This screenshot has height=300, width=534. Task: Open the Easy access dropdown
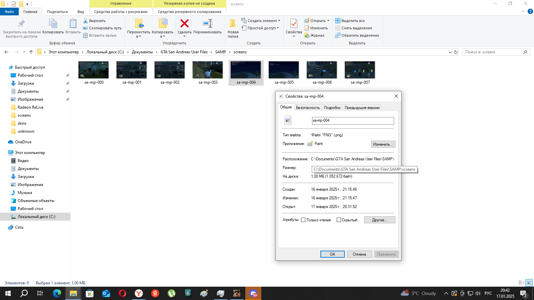(x=278, y=28)
